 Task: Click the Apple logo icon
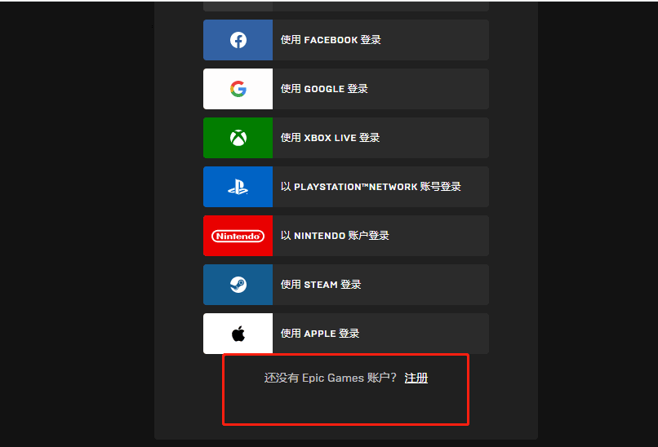[238, 334]
